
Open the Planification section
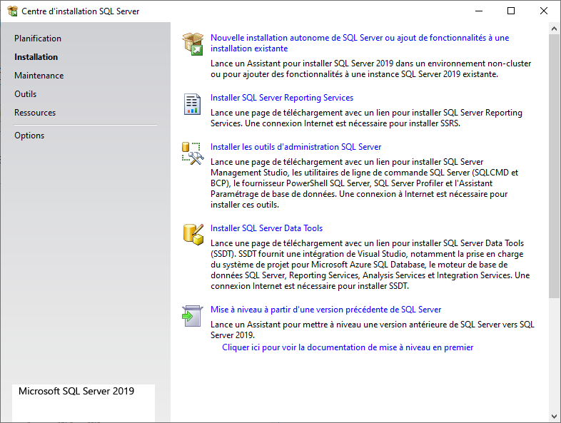point(38,39)
